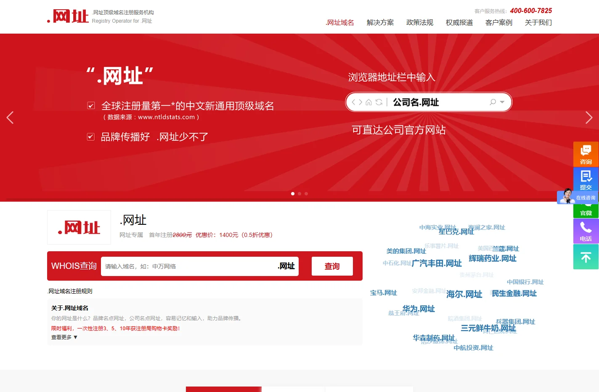The image size is (599, 392).
Task: Select second carousel dot indicator
Action: pos(299,194)
